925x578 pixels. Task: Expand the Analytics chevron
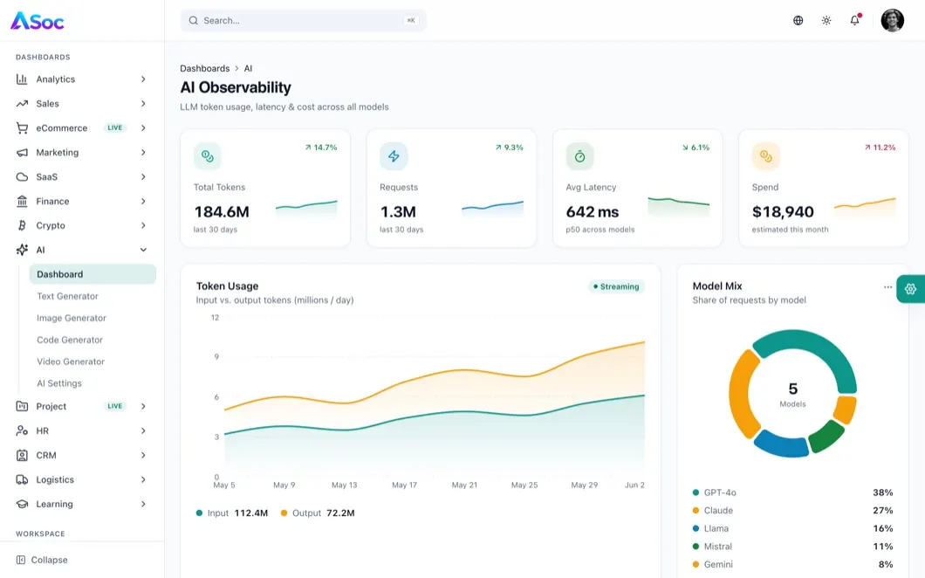coord(143,79)
